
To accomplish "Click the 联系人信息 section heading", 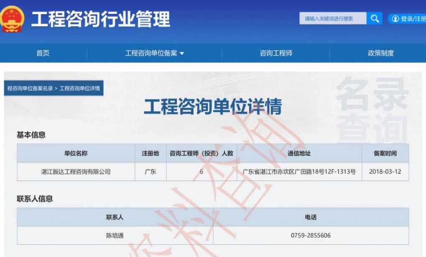I will pyautogui.click(x=35, y=199).
